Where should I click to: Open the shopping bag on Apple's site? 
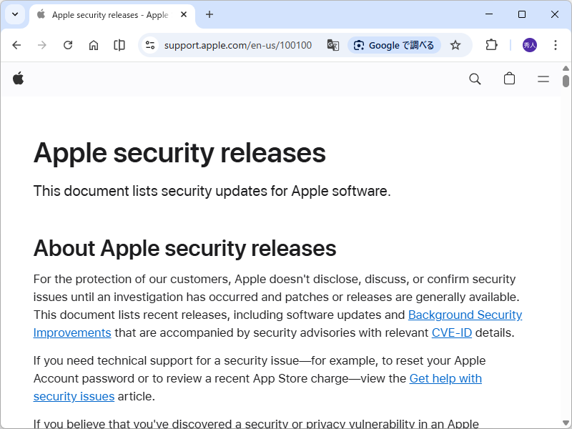(509, 79)
